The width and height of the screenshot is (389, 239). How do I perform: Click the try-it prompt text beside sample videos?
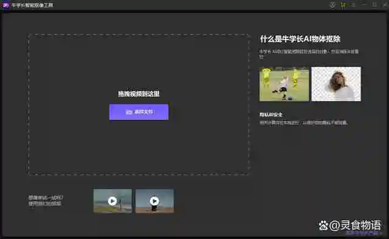pyautogui.click(x=46, y=200)
